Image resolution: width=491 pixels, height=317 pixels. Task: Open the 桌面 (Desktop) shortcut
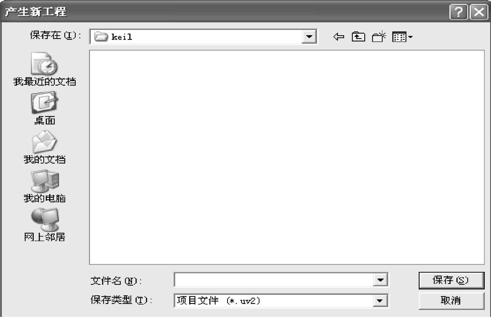[44, 108]
